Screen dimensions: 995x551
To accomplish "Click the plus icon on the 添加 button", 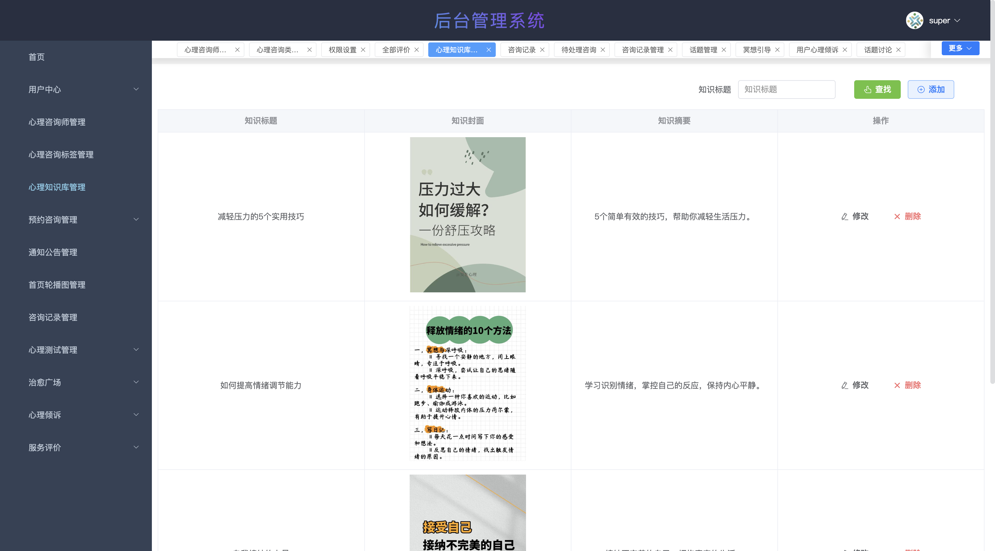I will 921,89.
